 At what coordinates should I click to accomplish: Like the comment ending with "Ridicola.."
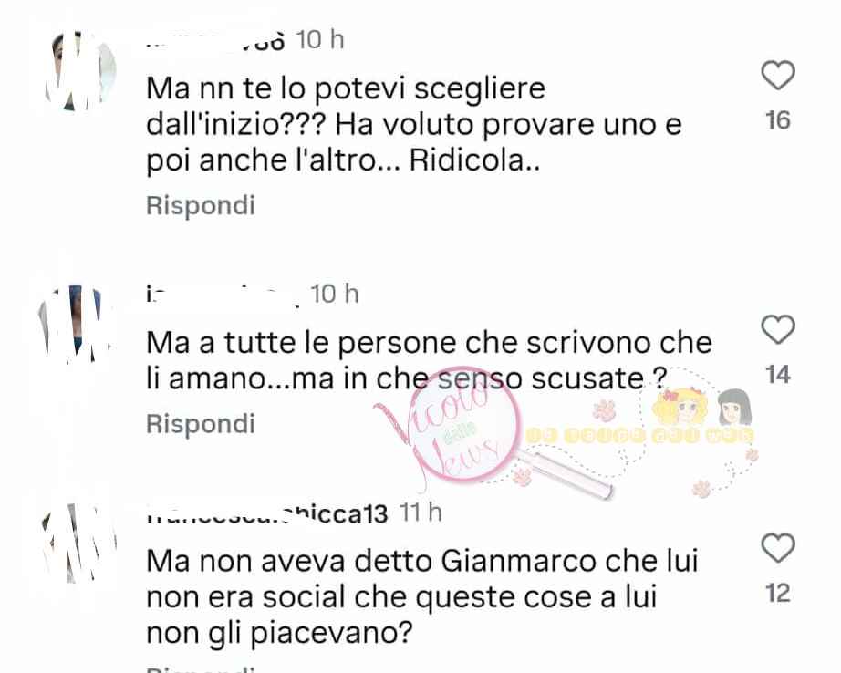point(778,75)
